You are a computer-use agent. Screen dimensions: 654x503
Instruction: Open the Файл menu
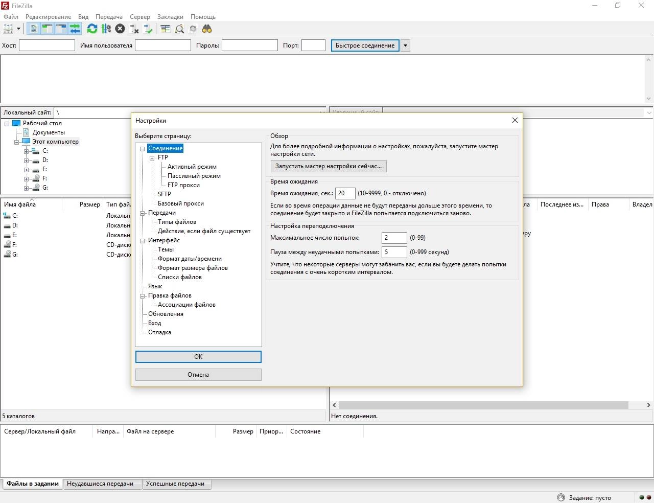(11, 17)
